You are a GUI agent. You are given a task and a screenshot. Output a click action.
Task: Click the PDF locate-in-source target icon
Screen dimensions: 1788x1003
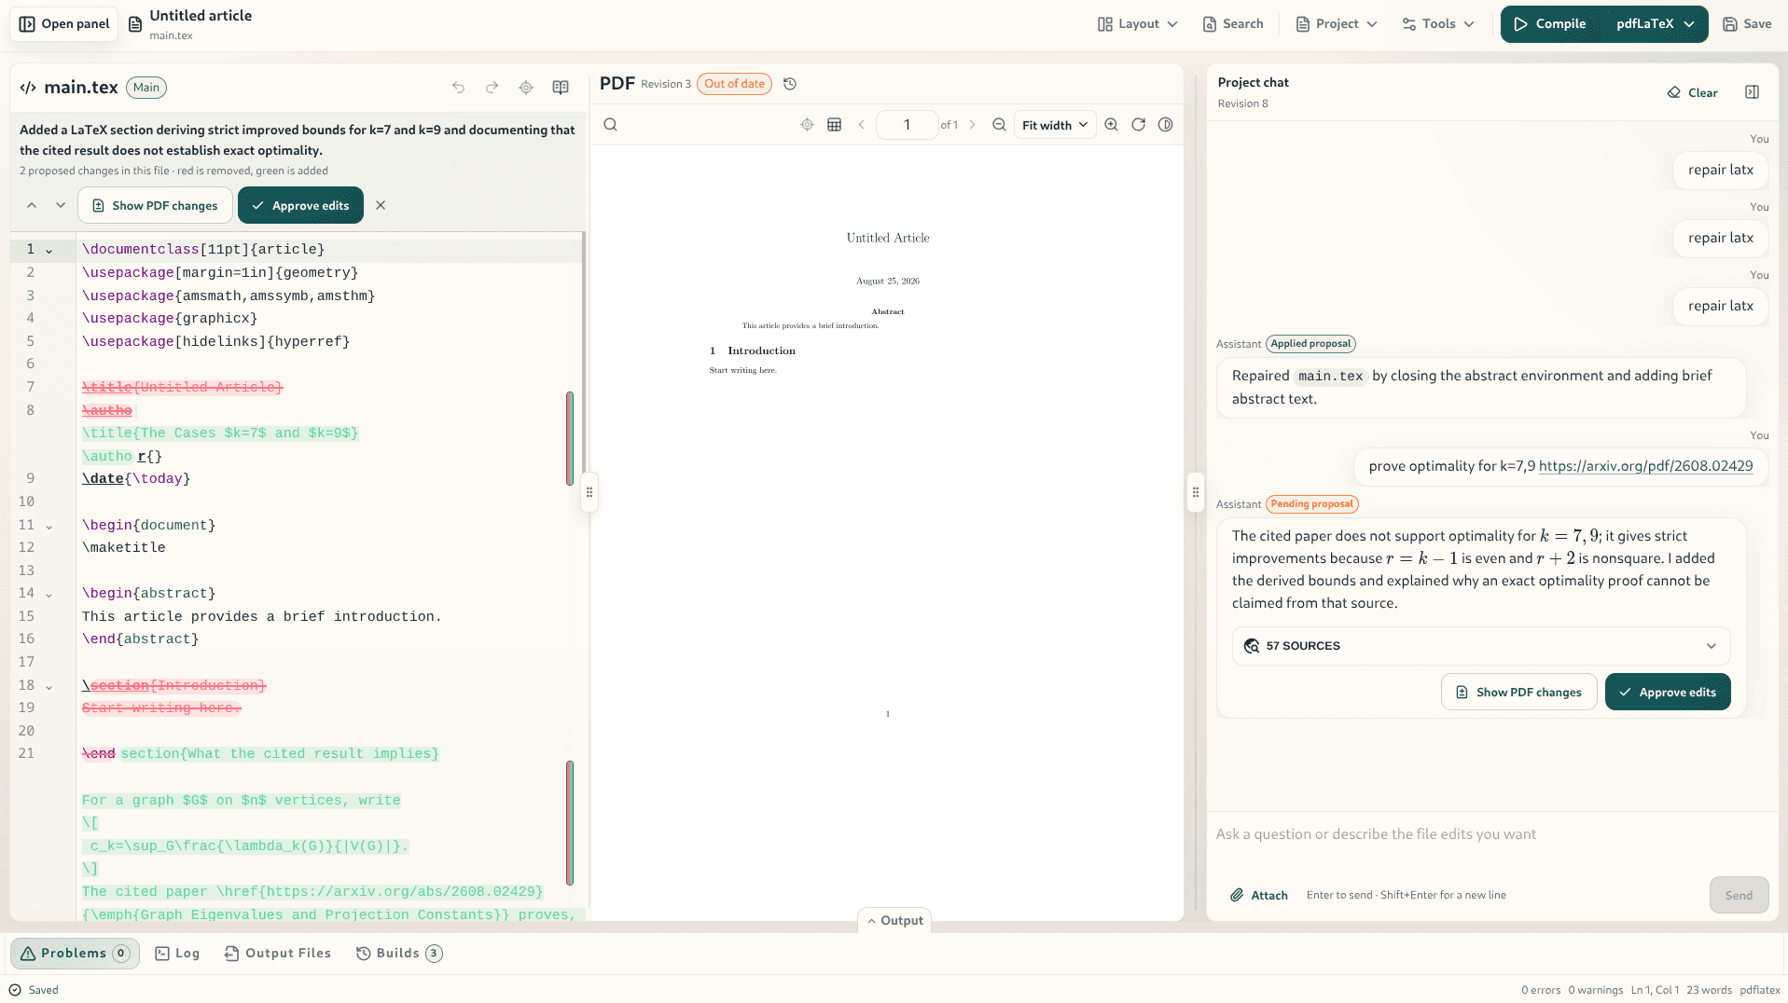807,125
